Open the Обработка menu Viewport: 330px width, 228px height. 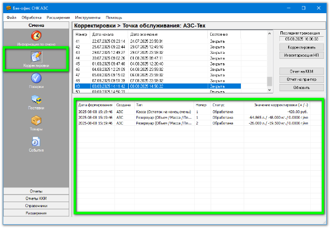coord(31,18)
